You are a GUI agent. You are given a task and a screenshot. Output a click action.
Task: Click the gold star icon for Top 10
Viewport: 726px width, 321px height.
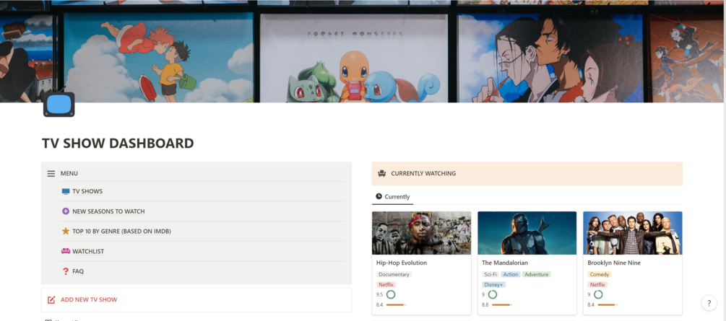[x=65, y=232]
